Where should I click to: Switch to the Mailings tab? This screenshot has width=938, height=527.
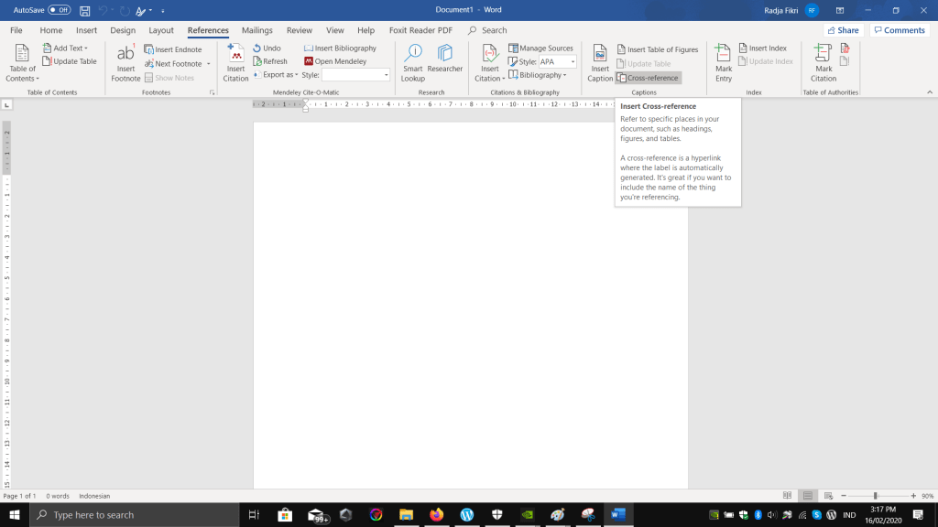point(256,30)
